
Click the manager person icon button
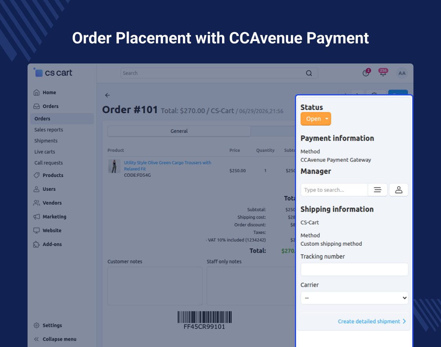click(x=399, y=190)
